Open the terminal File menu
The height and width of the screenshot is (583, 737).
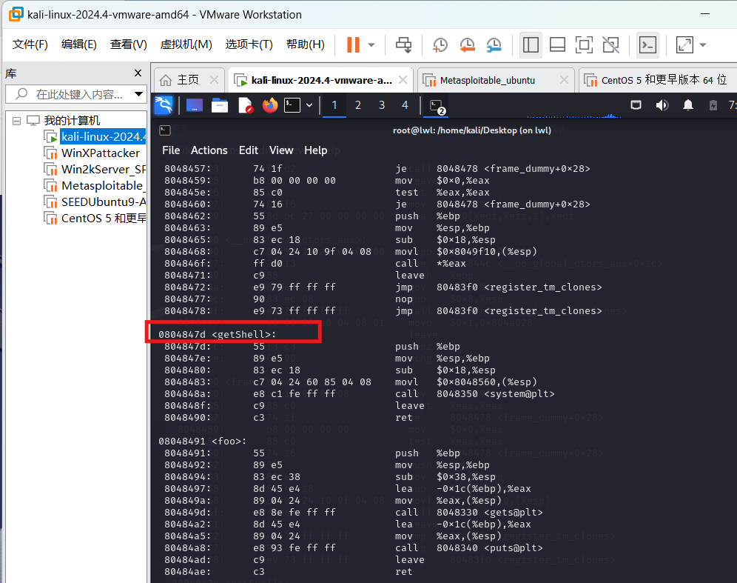tap(171, 150)
